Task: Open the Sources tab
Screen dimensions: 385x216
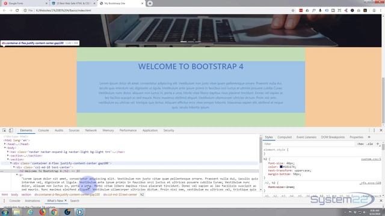Action: pos(74,130)
